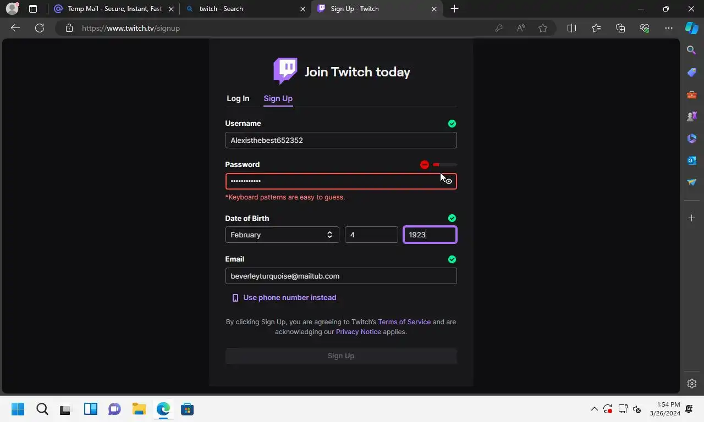The width and height of the screenshot is (704, 422).
Task: Close the Temp Mail browser tab
Action: (171, 9)
